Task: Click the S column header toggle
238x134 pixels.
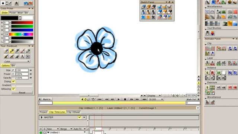Action: coord(44,129)
